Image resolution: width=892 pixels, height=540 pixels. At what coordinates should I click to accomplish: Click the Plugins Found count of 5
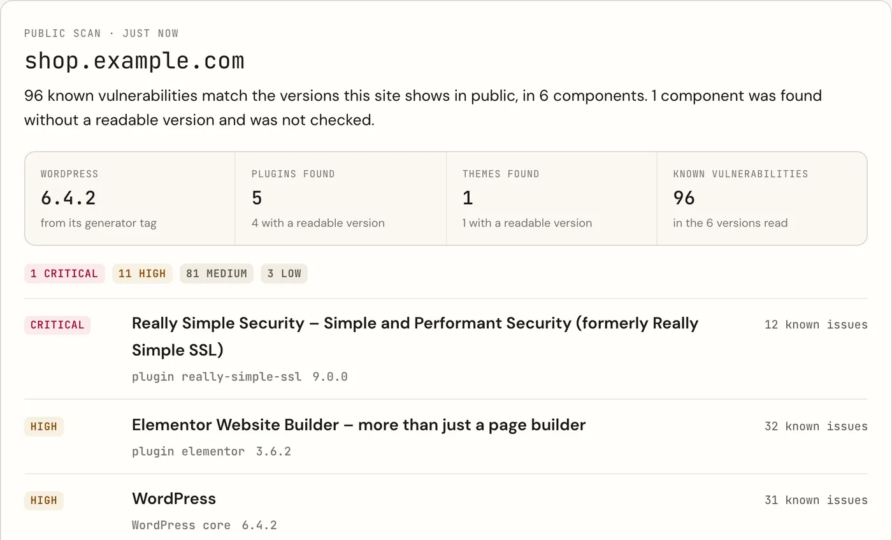click(257, 198)
